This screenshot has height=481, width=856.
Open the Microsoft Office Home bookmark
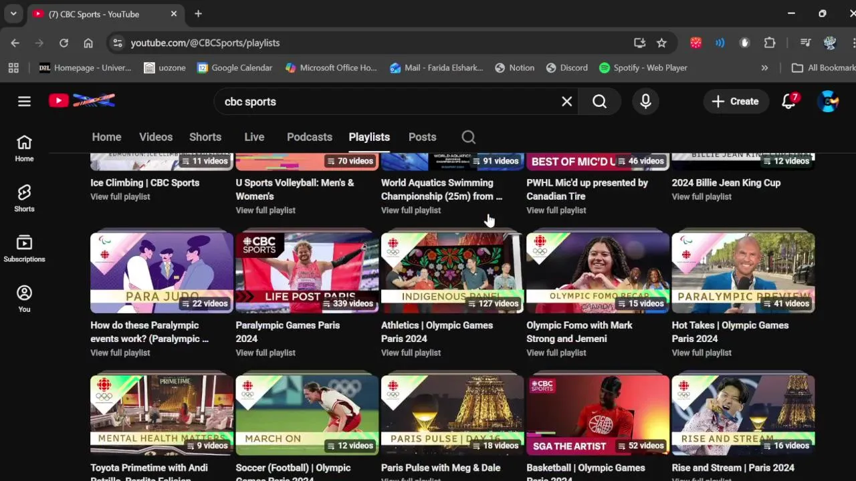331,67
